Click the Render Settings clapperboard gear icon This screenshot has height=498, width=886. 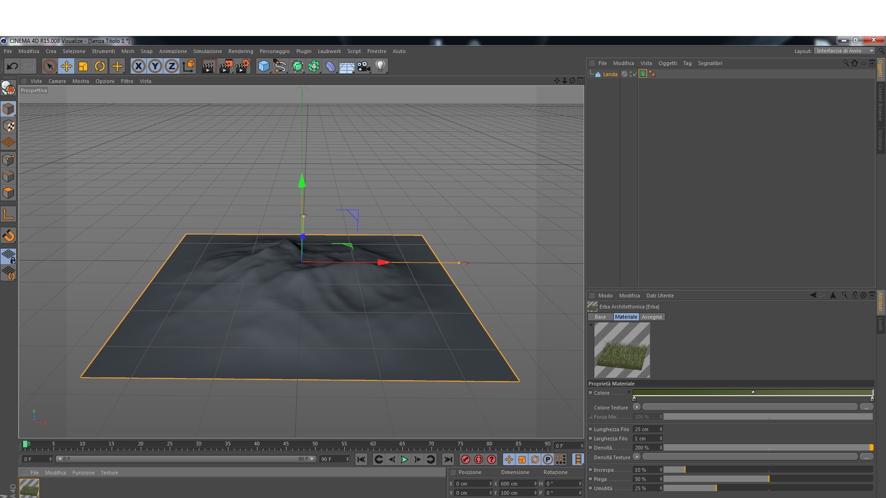[243, 66]
